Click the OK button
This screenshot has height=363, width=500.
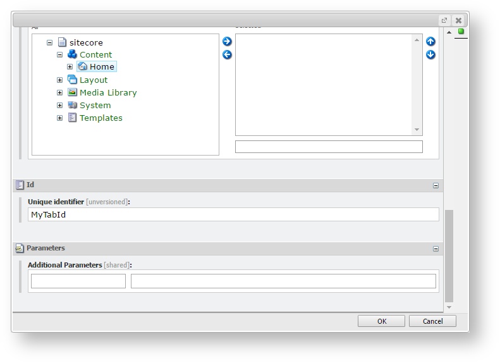(x=381, y=321)
